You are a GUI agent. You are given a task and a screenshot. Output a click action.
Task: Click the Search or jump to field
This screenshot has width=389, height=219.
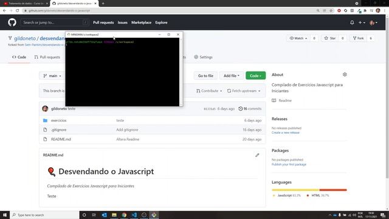[x=55, y=23]
